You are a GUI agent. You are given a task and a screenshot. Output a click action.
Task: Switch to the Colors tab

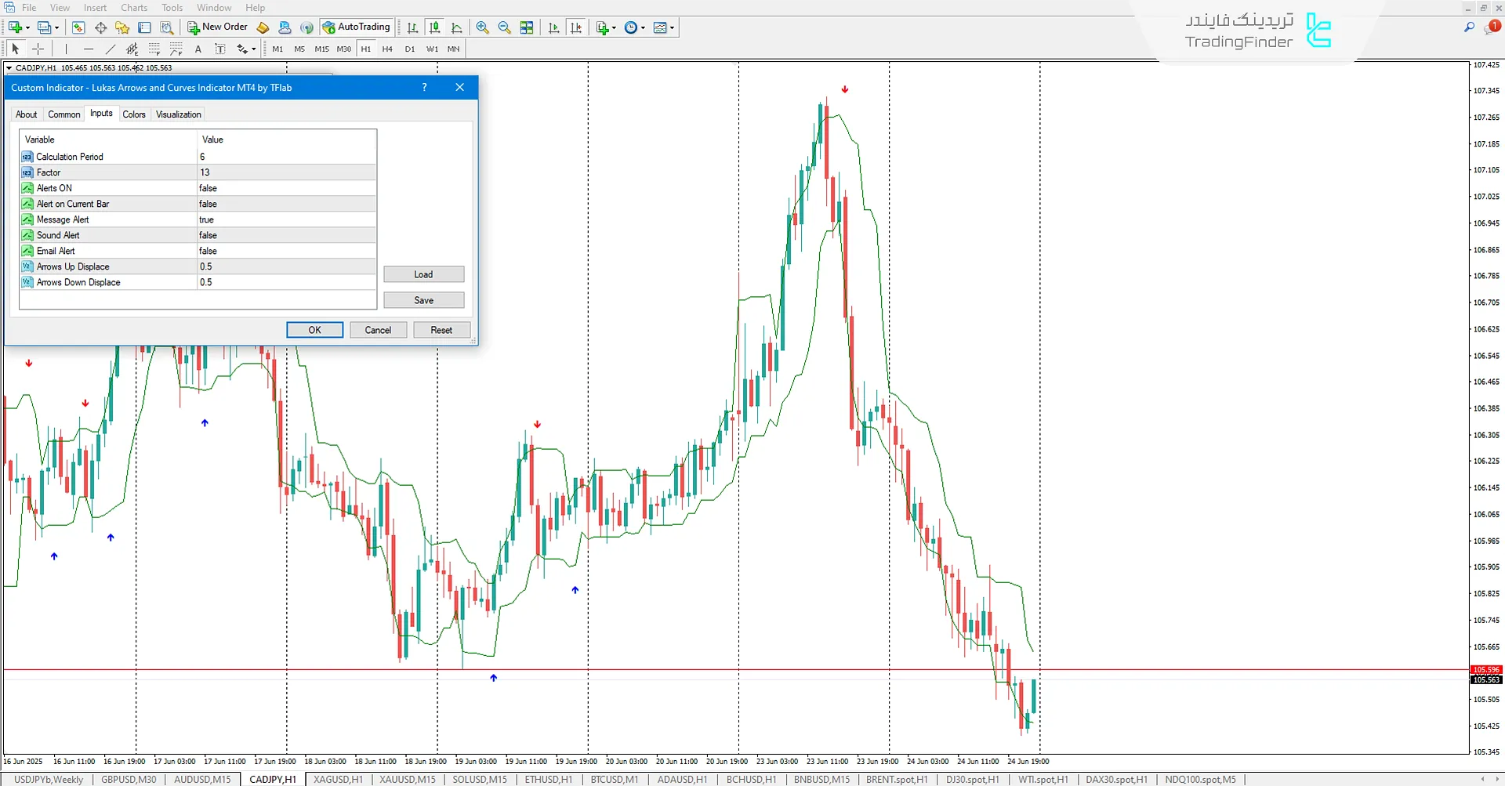click(134, 114)
